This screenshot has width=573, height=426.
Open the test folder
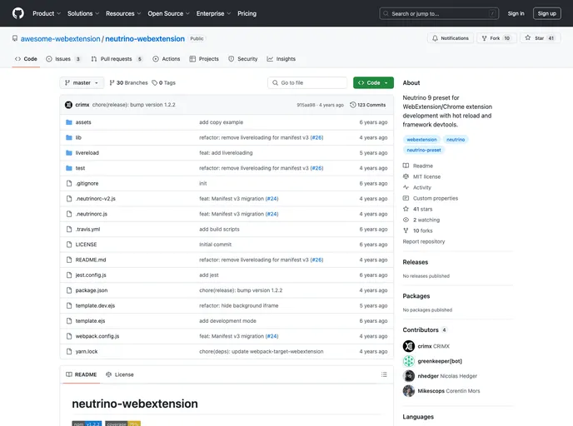tap(80, 168)
